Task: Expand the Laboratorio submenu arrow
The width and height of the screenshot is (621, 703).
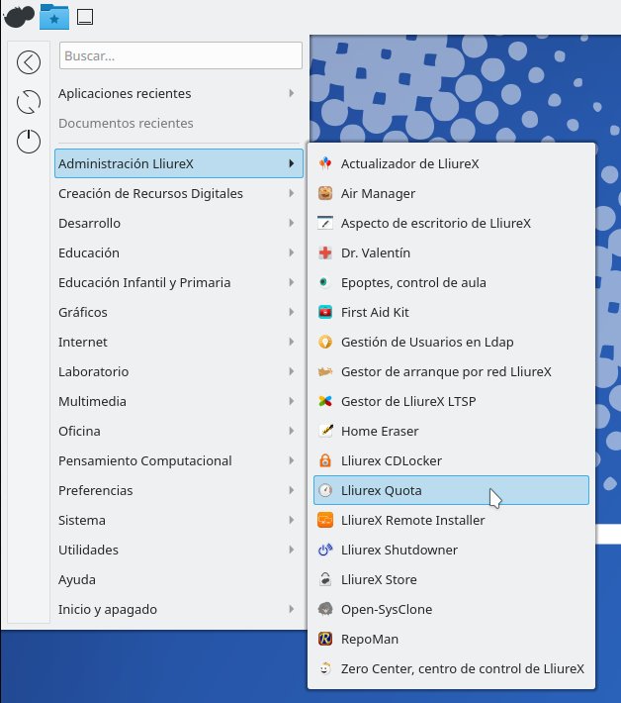Action: click(292, 371)
